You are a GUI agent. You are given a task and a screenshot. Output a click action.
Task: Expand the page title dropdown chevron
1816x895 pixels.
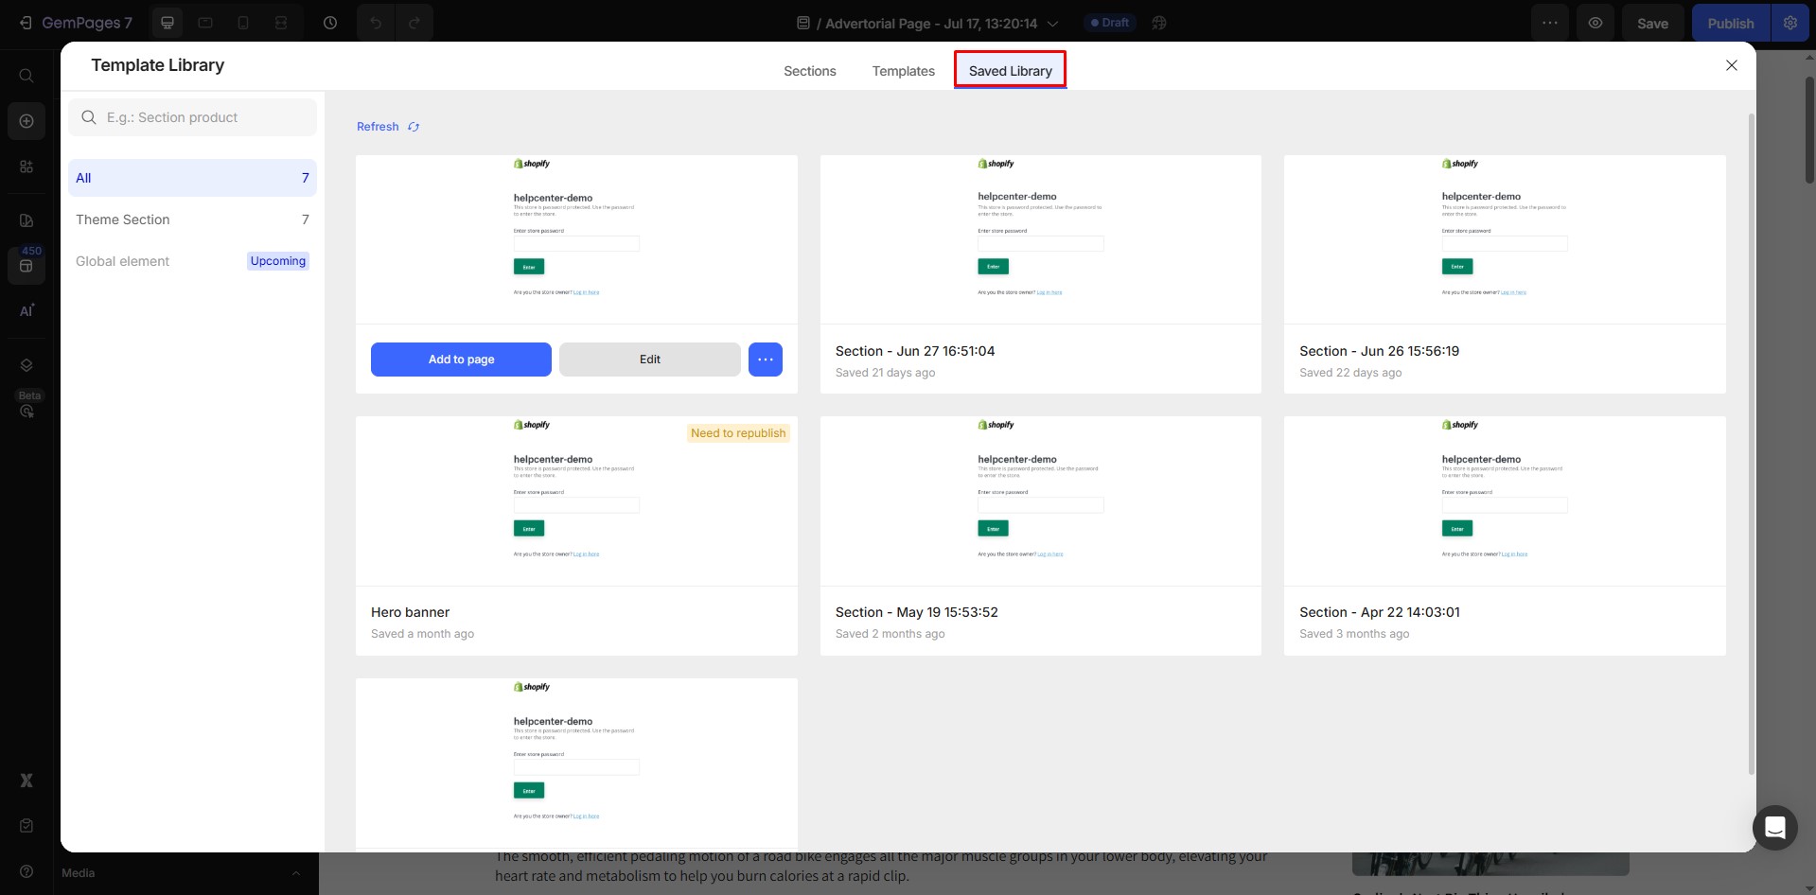coord(1052,24)
